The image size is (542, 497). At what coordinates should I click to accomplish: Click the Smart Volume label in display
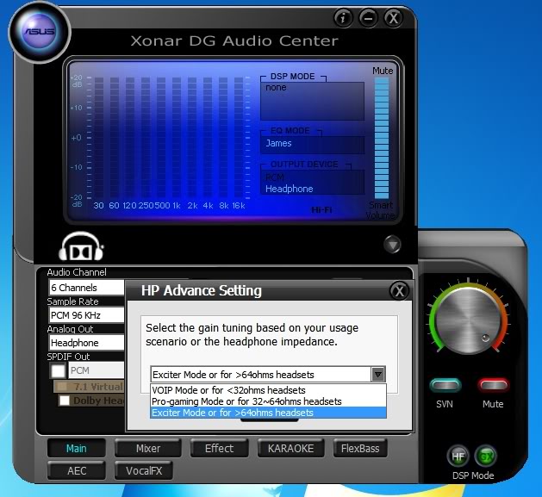(380, 210)
